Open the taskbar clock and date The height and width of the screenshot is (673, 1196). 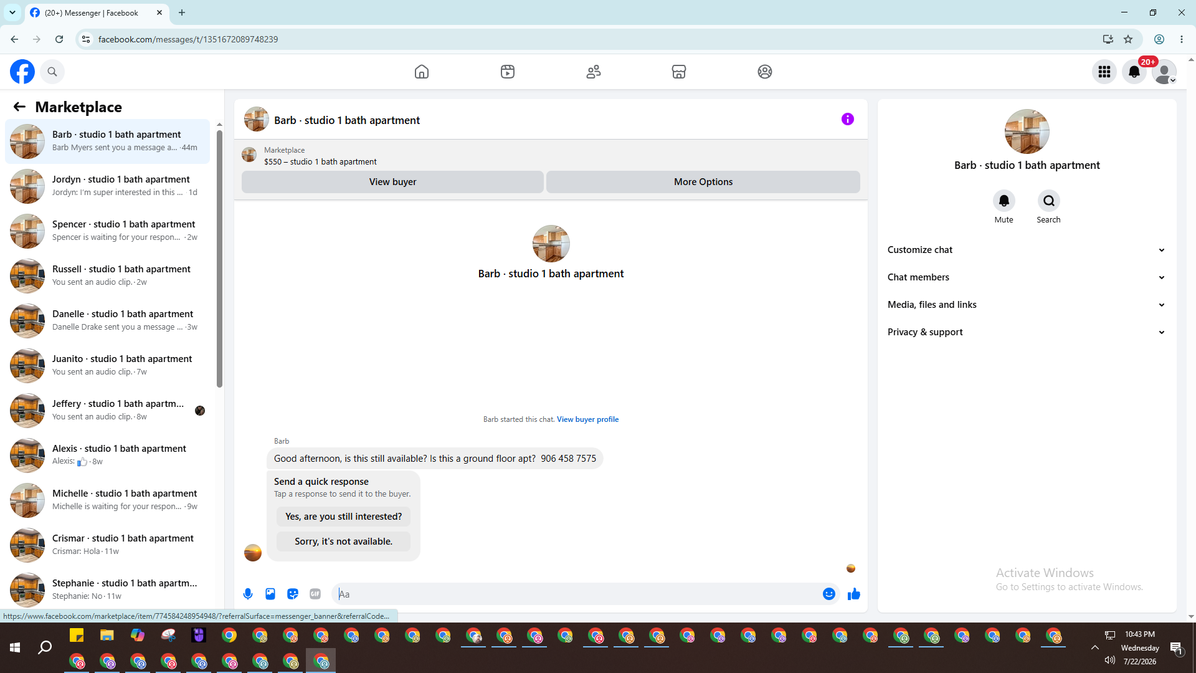pyautogui.click(x=1140, y=648)
